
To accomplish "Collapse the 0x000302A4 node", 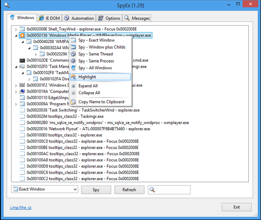I will coord(29,48).
